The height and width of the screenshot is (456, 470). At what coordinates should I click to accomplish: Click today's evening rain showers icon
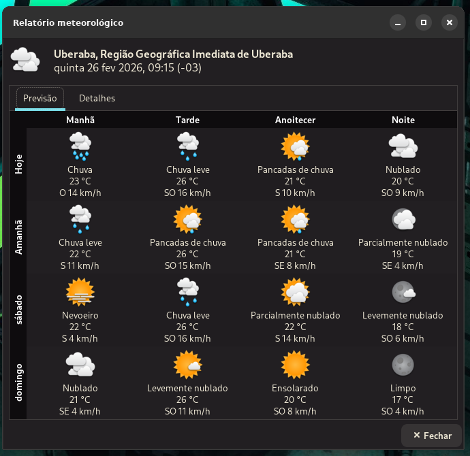[x=295, y=146]
